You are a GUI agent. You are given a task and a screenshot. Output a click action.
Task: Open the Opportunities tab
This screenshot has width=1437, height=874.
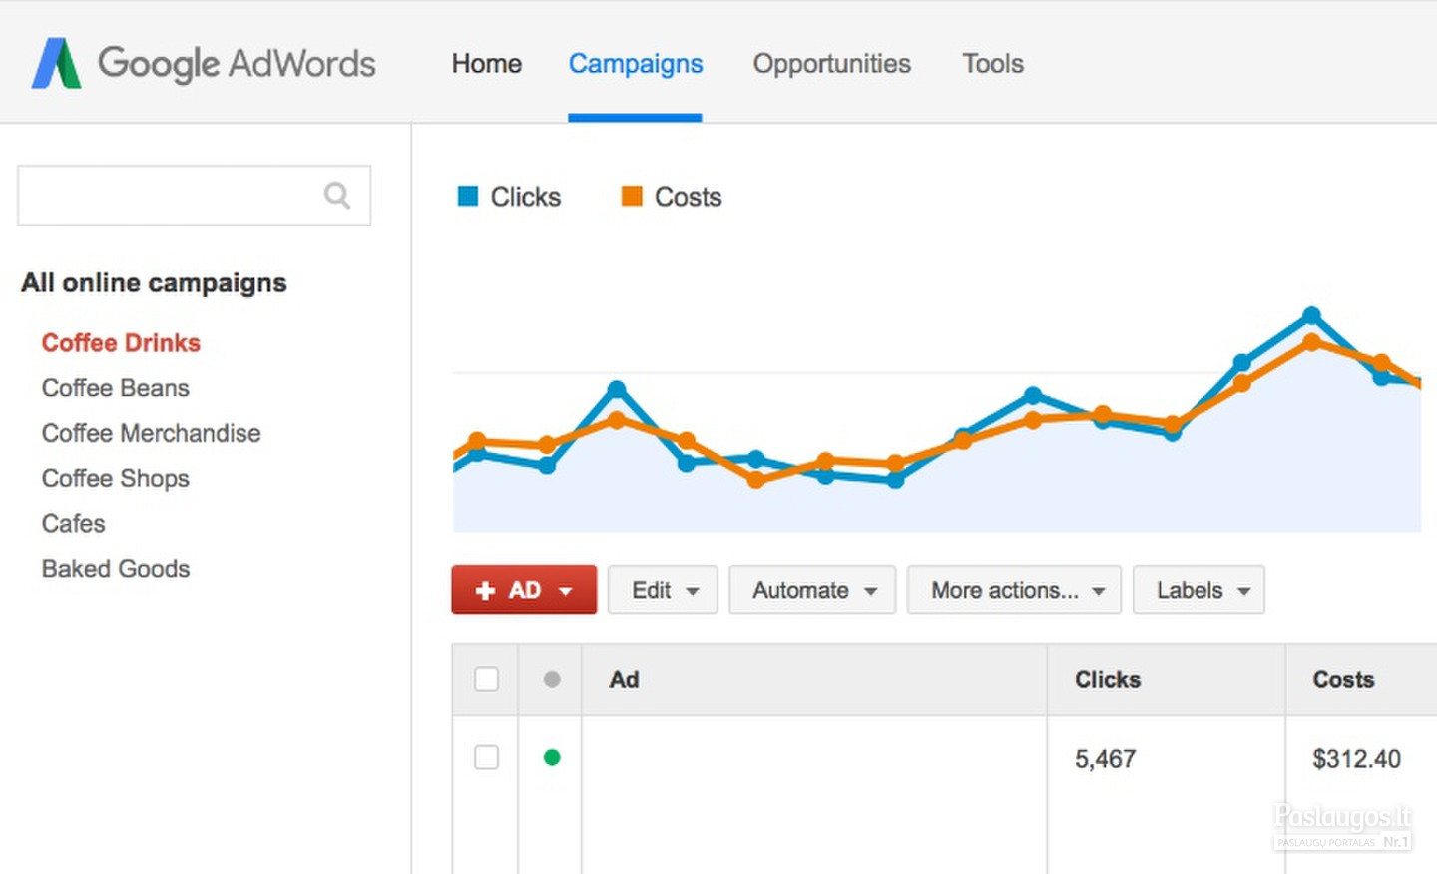pyautogui.click(x=832, y=64)
